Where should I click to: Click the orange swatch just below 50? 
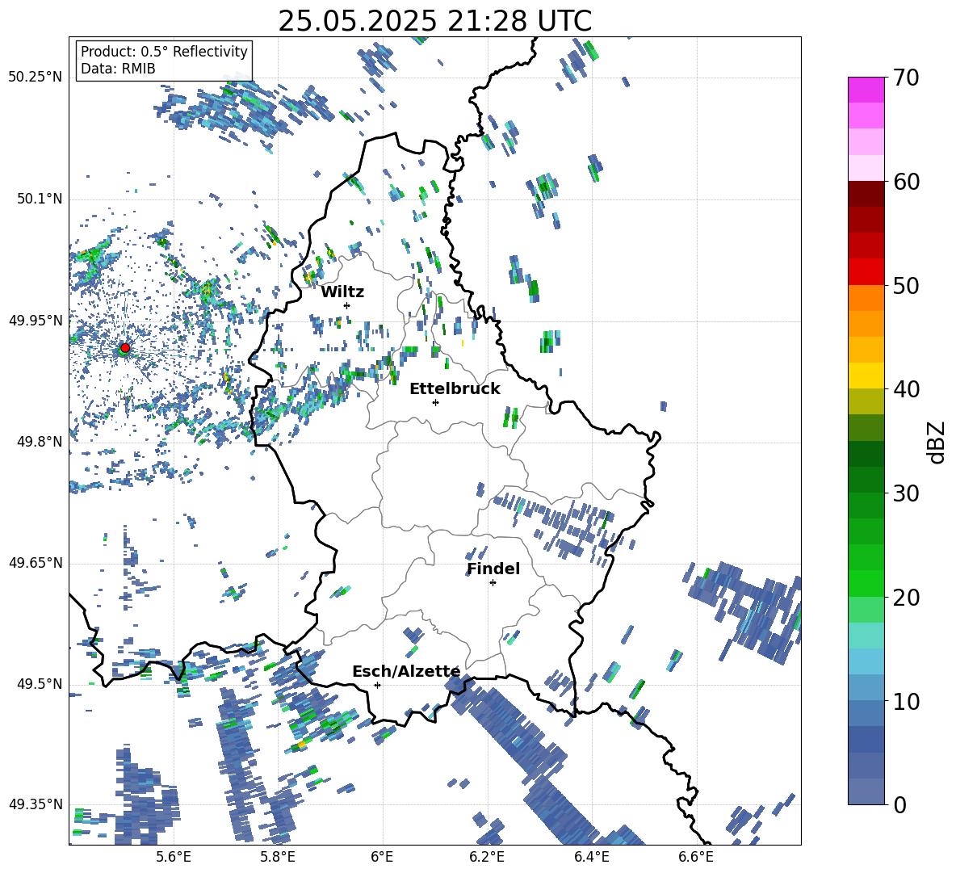[866, 297]
